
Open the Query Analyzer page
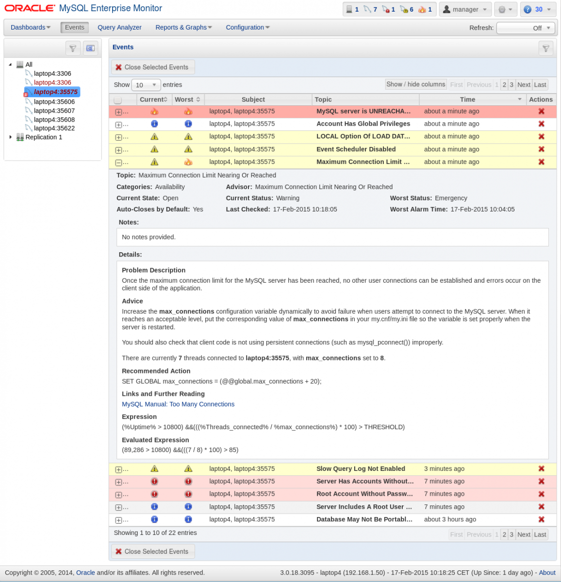[119, 28]
